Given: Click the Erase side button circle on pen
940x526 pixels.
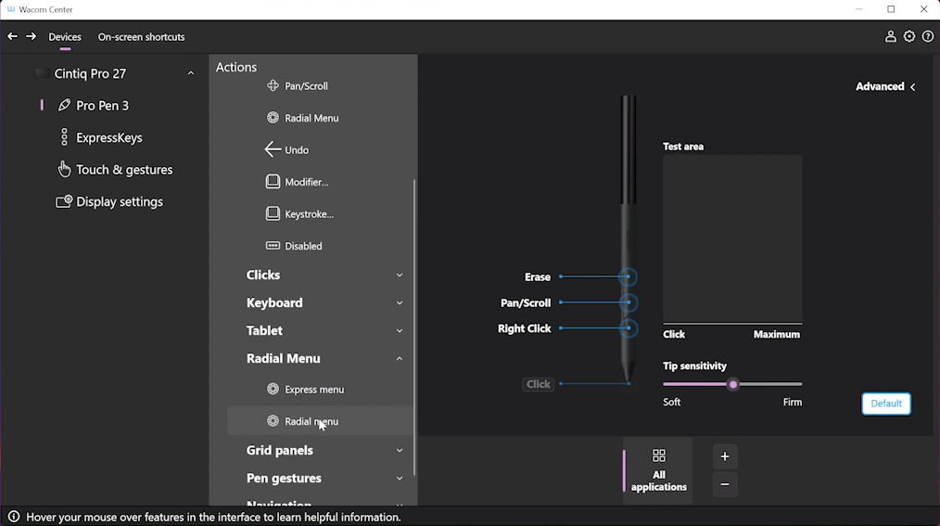Looking at the screenshot, I should (628, 276).
